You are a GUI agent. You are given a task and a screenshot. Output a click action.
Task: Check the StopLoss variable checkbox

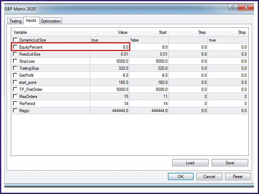point(15,62)
